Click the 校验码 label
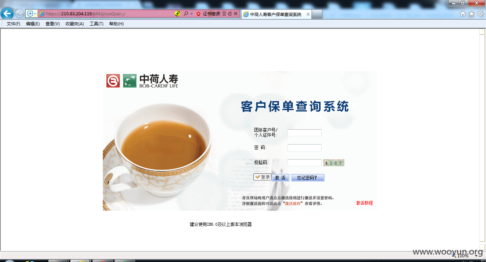 click(261, 162)
